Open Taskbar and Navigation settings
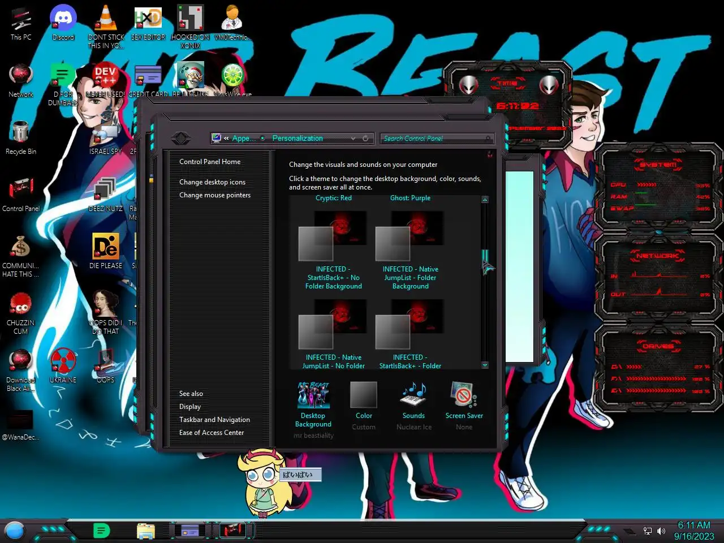Image resolution: width=724 pixels, height=543 pixels. click(214, 420)
